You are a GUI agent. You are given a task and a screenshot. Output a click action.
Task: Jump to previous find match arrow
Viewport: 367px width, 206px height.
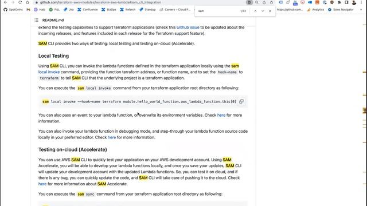tap(255, 11)
